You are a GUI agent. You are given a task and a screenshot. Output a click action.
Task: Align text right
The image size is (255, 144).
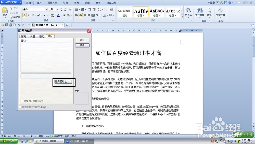[x=85, y=15]
